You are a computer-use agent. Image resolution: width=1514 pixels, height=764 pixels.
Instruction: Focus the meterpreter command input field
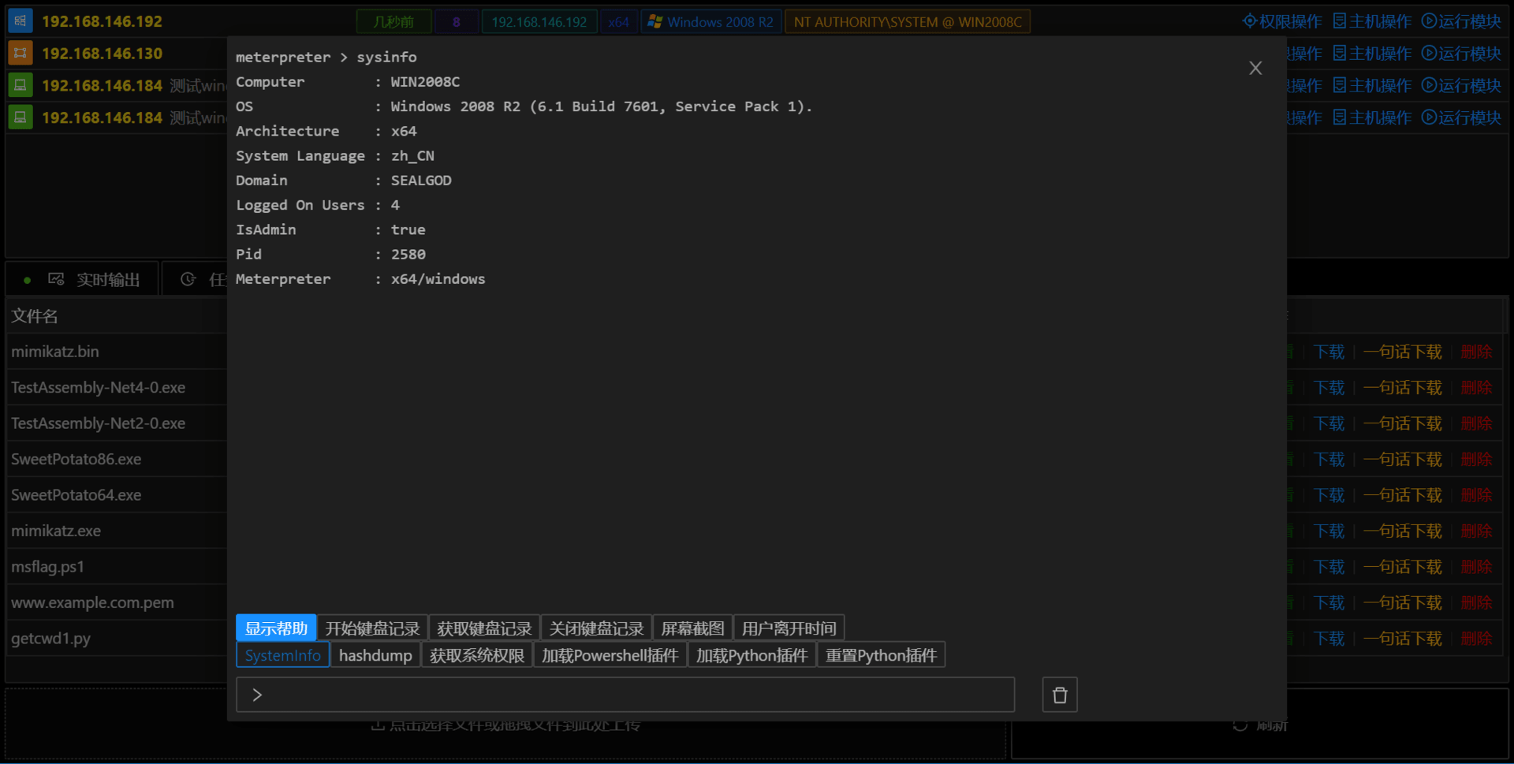[625, 695]
